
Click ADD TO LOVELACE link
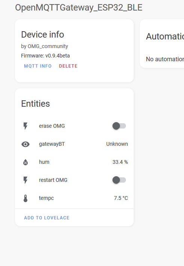47,218
